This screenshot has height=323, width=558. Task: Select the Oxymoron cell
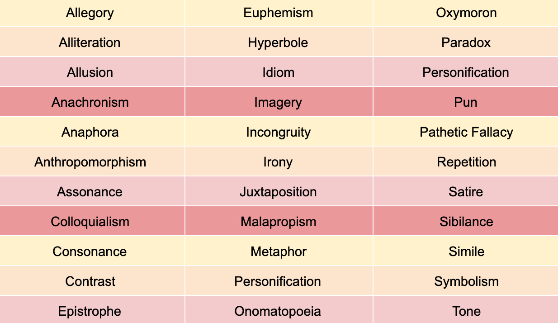tap(466, 13)
